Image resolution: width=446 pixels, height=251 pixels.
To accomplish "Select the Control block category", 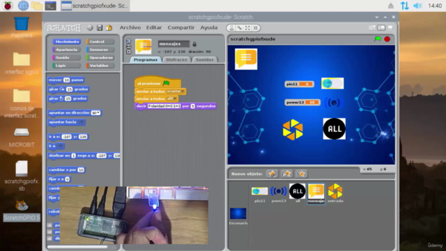I will click(x=100, y=42).
